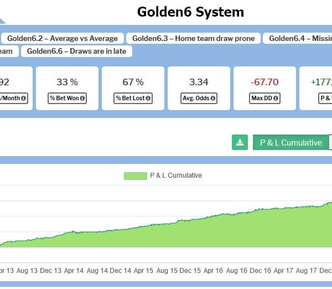This screenshot has height=289, width=332.
Task: Click the % Bet Won label button
Action: pyautogui.click(x=67, y=98)
